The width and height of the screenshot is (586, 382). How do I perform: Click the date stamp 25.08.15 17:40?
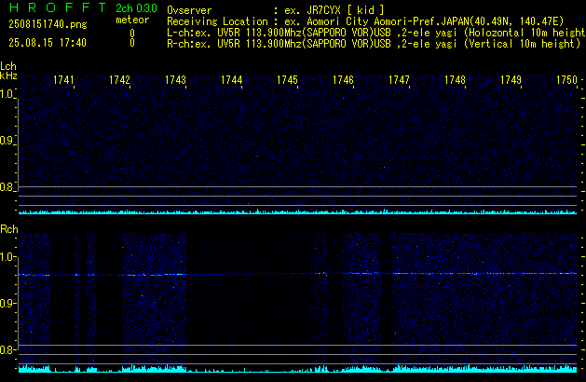coord(48,43)
